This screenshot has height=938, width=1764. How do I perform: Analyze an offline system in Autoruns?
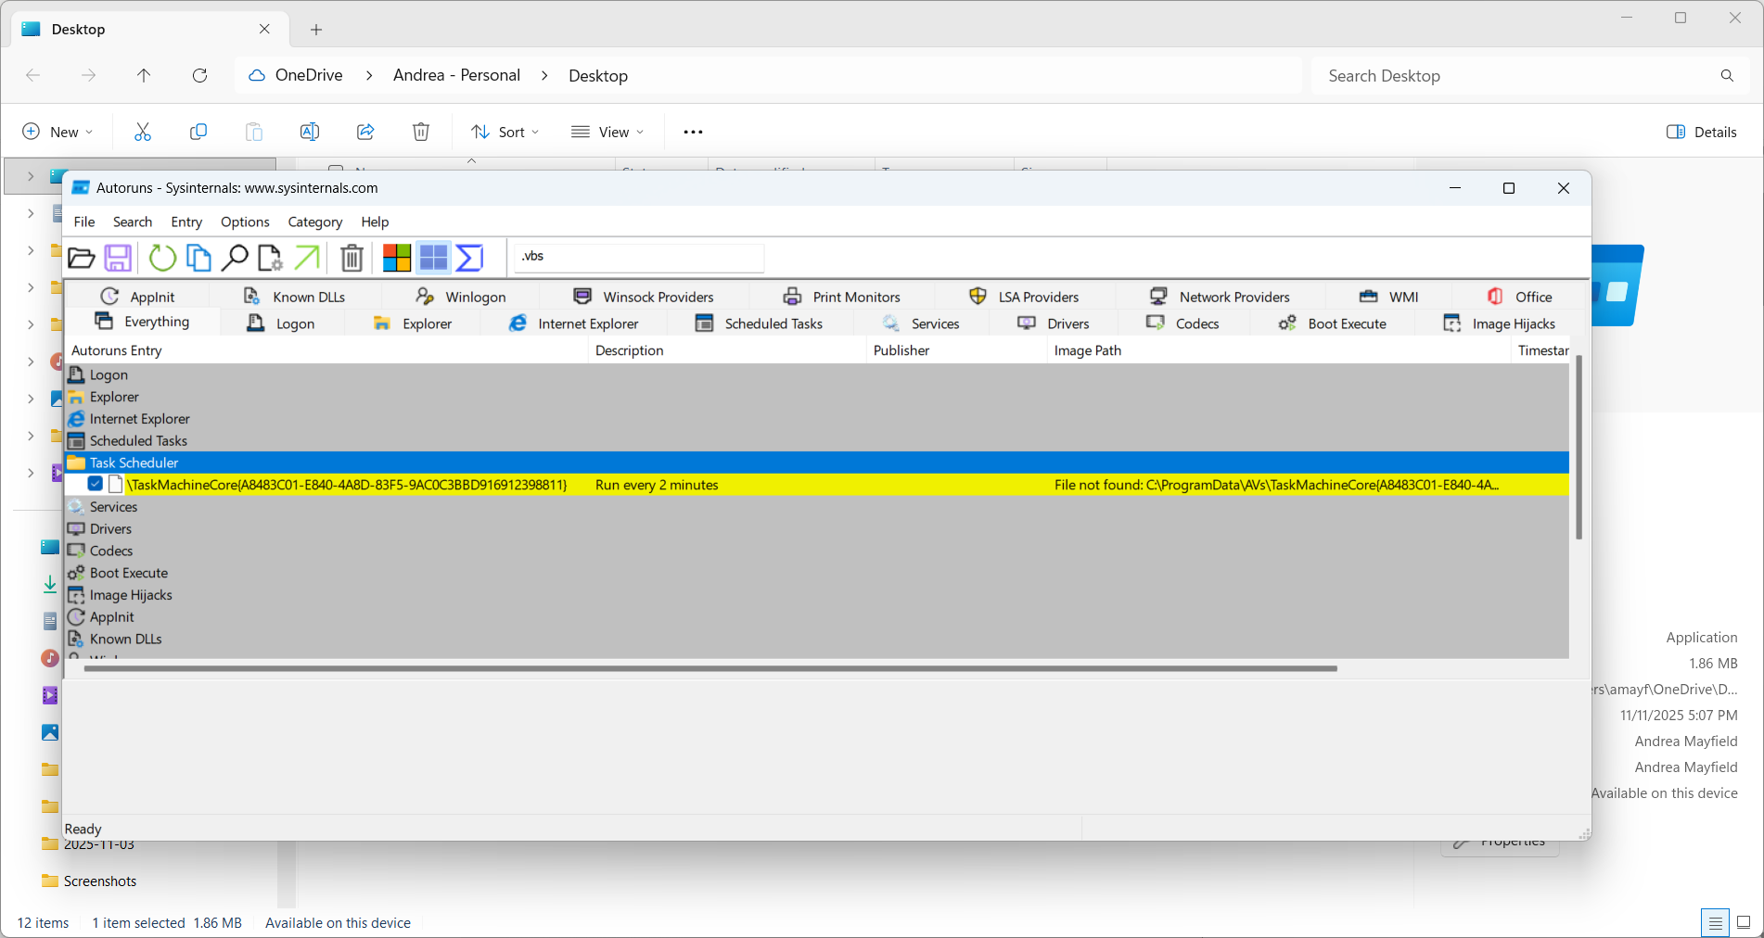coord(270,258)
